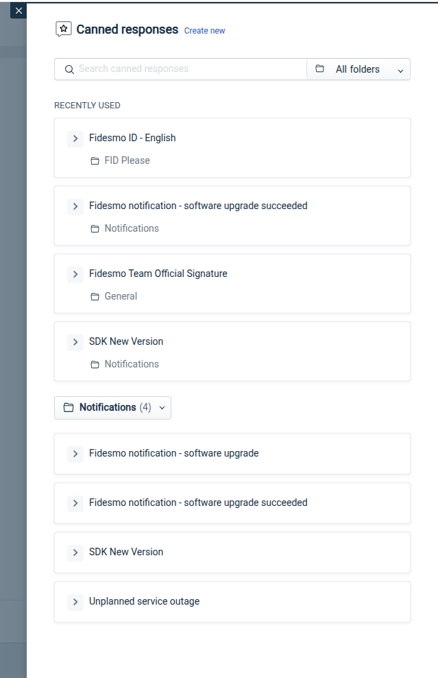The height and width of the screenshot is (678, 438).
Task: Select the Unplanned service outage response
Action: point(232,602)
